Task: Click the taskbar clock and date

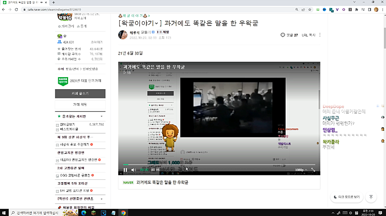Action: tap(369, 213)
